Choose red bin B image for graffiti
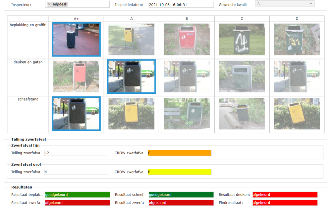Image resolution: width=332 pixels, height=208 pixels. point(186,39)
